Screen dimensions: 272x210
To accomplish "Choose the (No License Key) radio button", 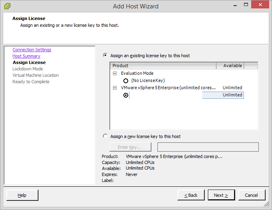I will tap(126, 80).
